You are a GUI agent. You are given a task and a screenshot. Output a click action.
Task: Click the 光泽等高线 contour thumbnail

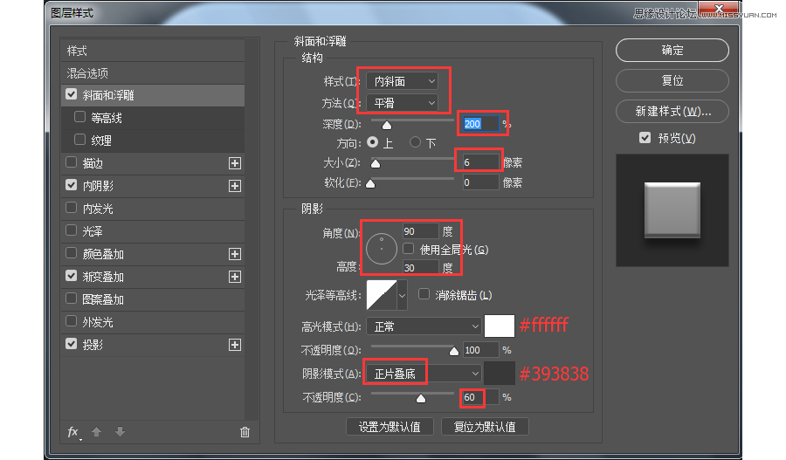pyautogui.click(x=382, y=295)
